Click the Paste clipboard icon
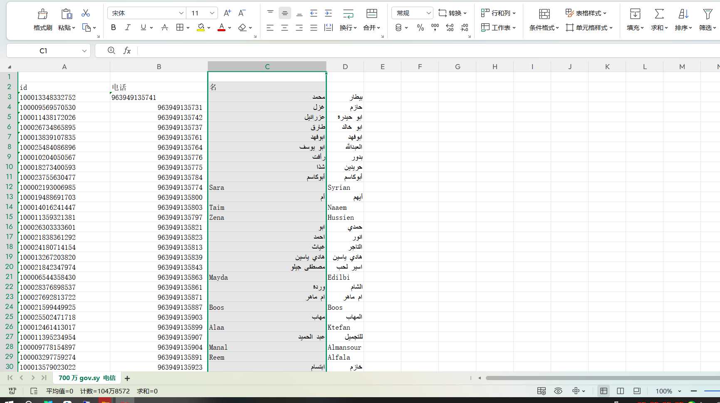This screenshot has width=720, height=403. pos(67,14)
